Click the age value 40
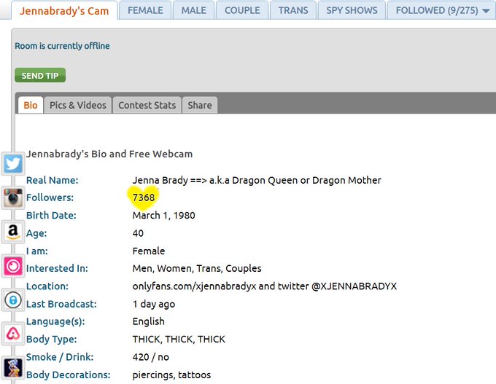496x384 pixels. pyautogui.click(x=138, y=233)
